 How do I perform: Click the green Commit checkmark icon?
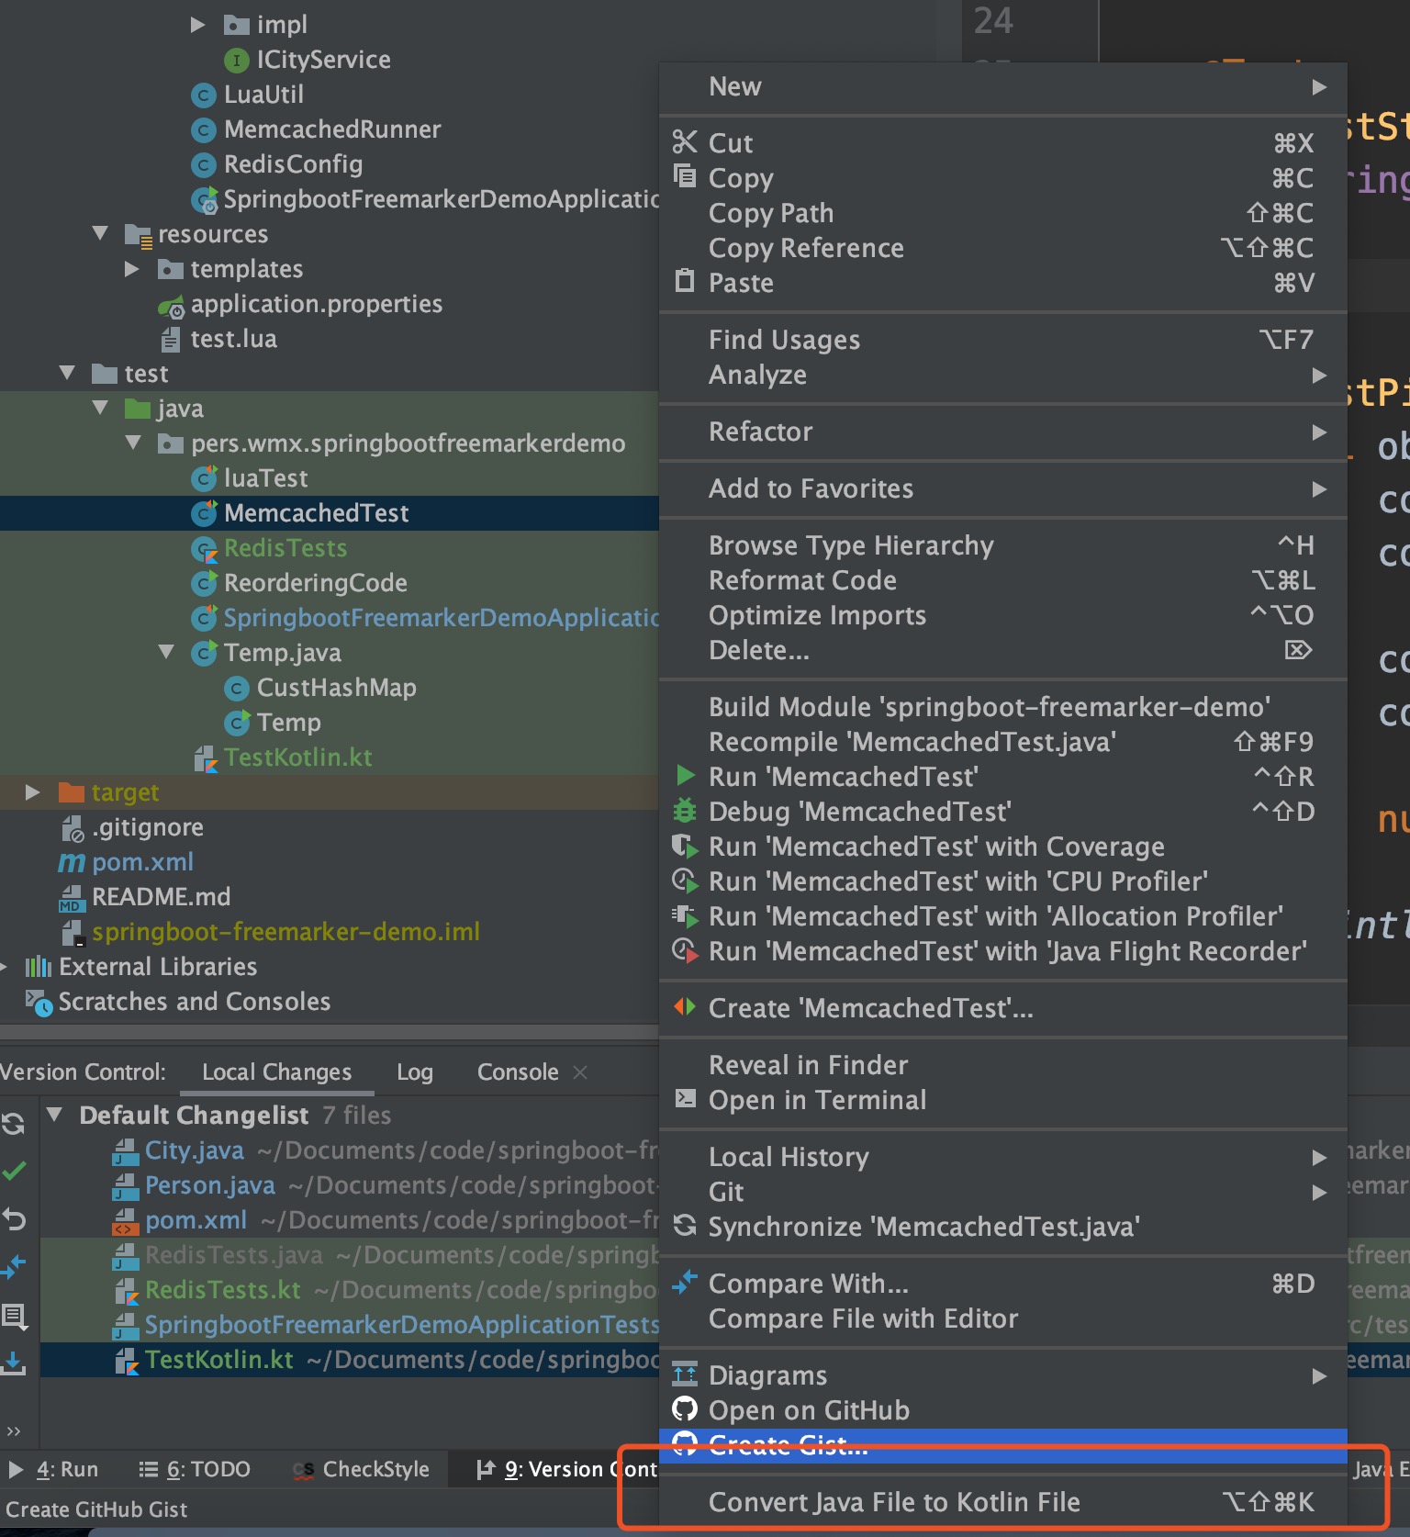click(x=14, y=1171)
